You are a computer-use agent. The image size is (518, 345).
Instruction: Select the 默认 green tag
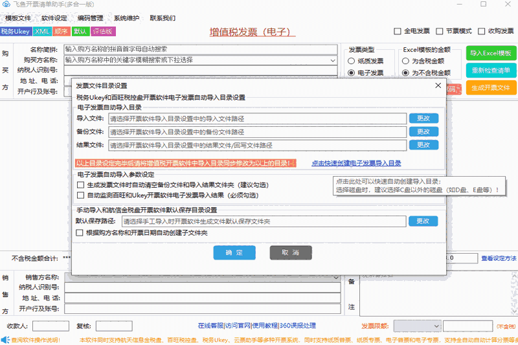click(80, 31)
